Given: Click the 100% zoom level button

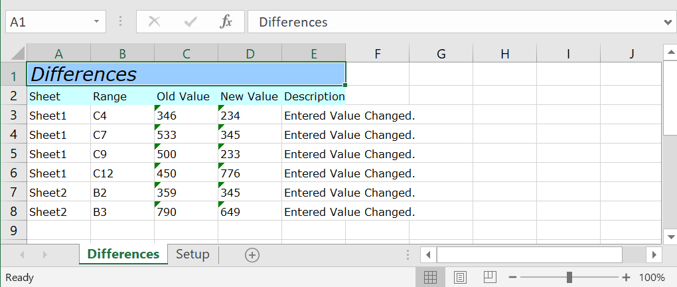Looking at the screenshot, I should [652, 277].
